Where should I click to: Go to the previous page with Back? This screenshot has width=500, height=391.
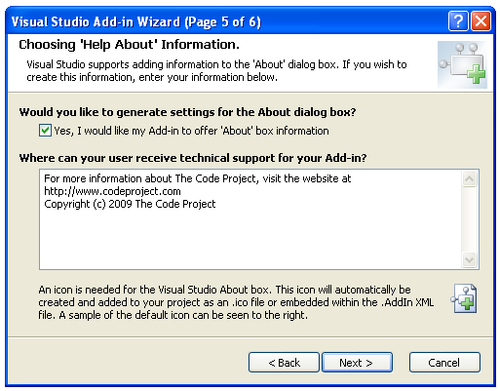(x=284, y=363)
